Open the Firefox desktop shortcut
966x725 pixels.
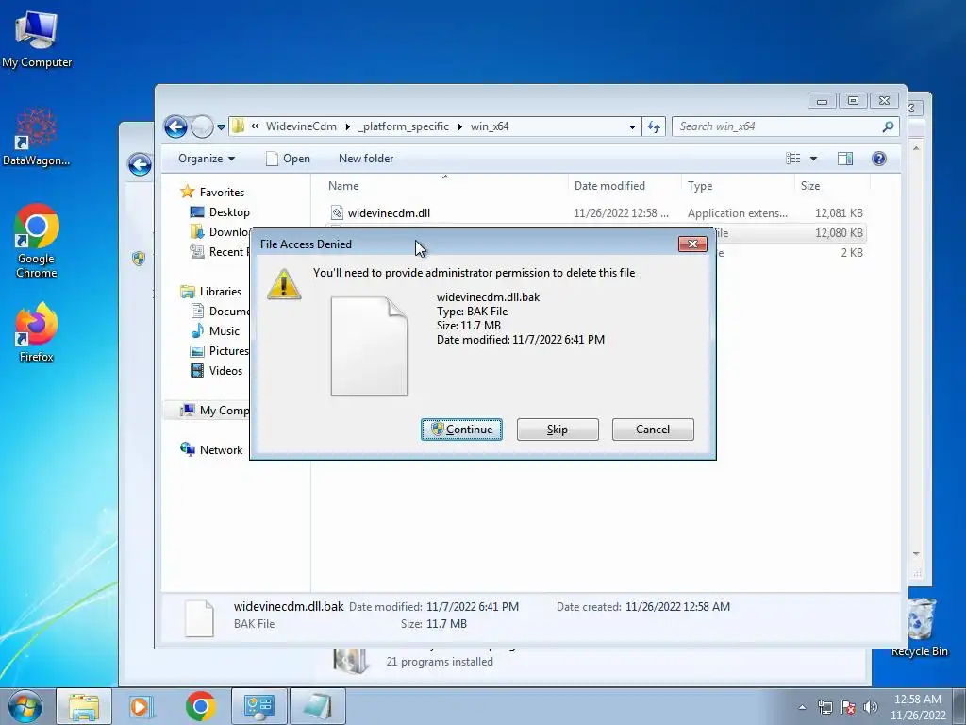coord(37,332)
